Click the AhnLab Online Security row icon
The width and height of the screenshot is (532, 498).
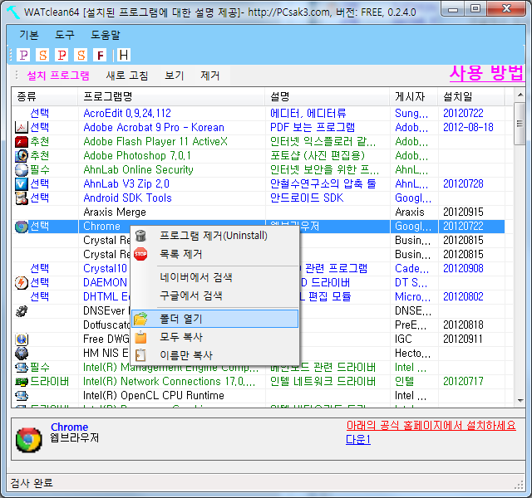click(x=22, y=169)
